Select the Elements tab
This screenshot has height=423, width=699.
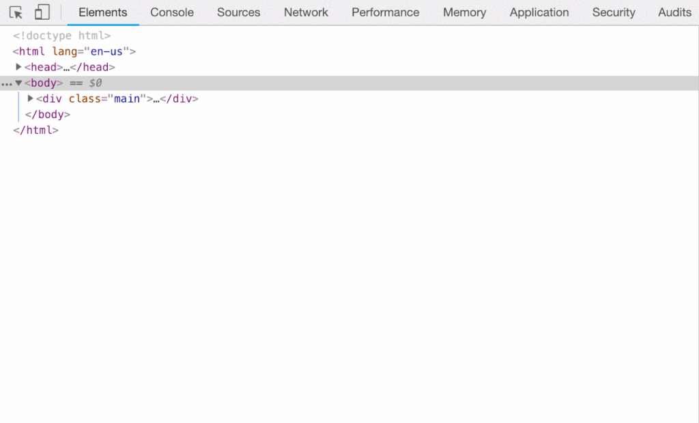coord(102,12)
